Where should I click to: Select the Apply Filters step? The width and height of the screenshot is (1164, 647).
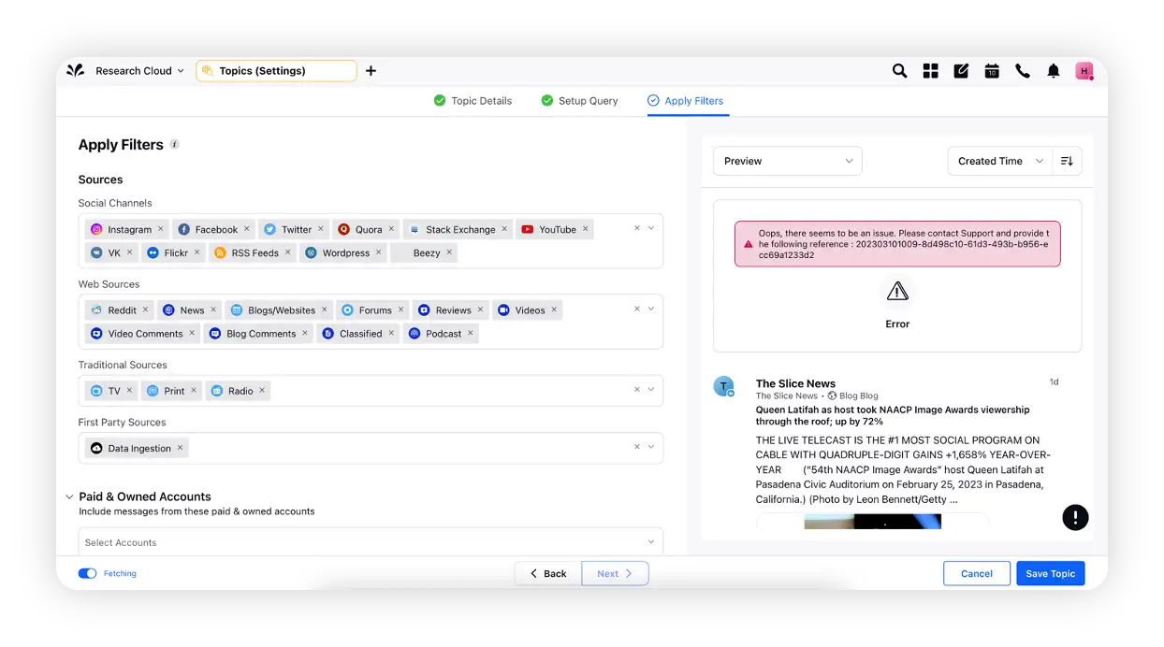click(x=686, y=101)
